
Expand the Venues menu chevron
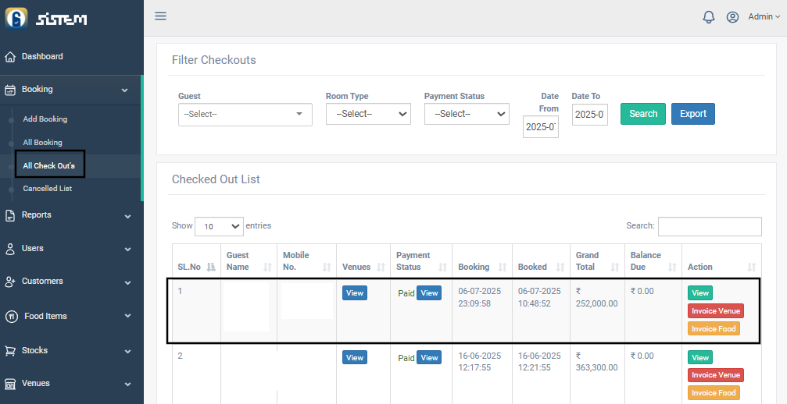[x=127, y=385]
